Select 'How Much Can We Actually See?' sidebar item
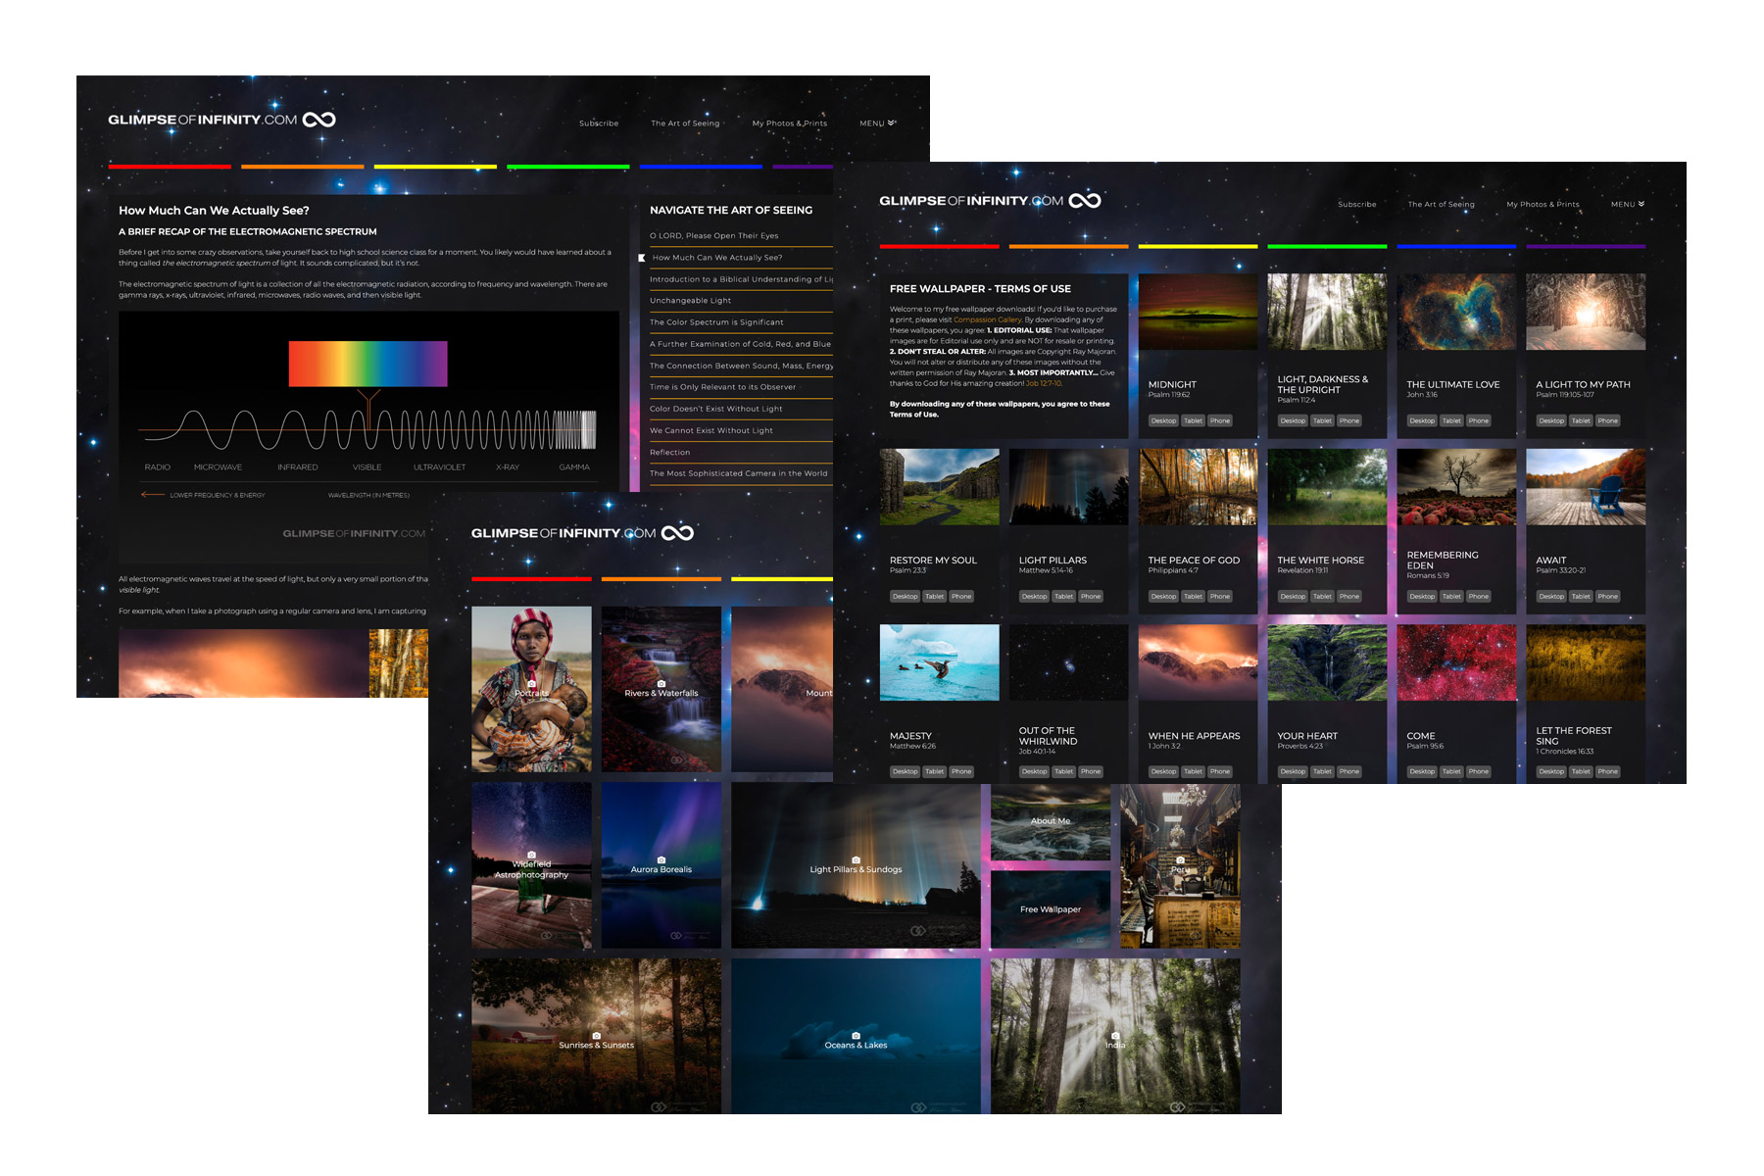The height and width of the screenshot is (1176, 1764). tap(717, 258)
